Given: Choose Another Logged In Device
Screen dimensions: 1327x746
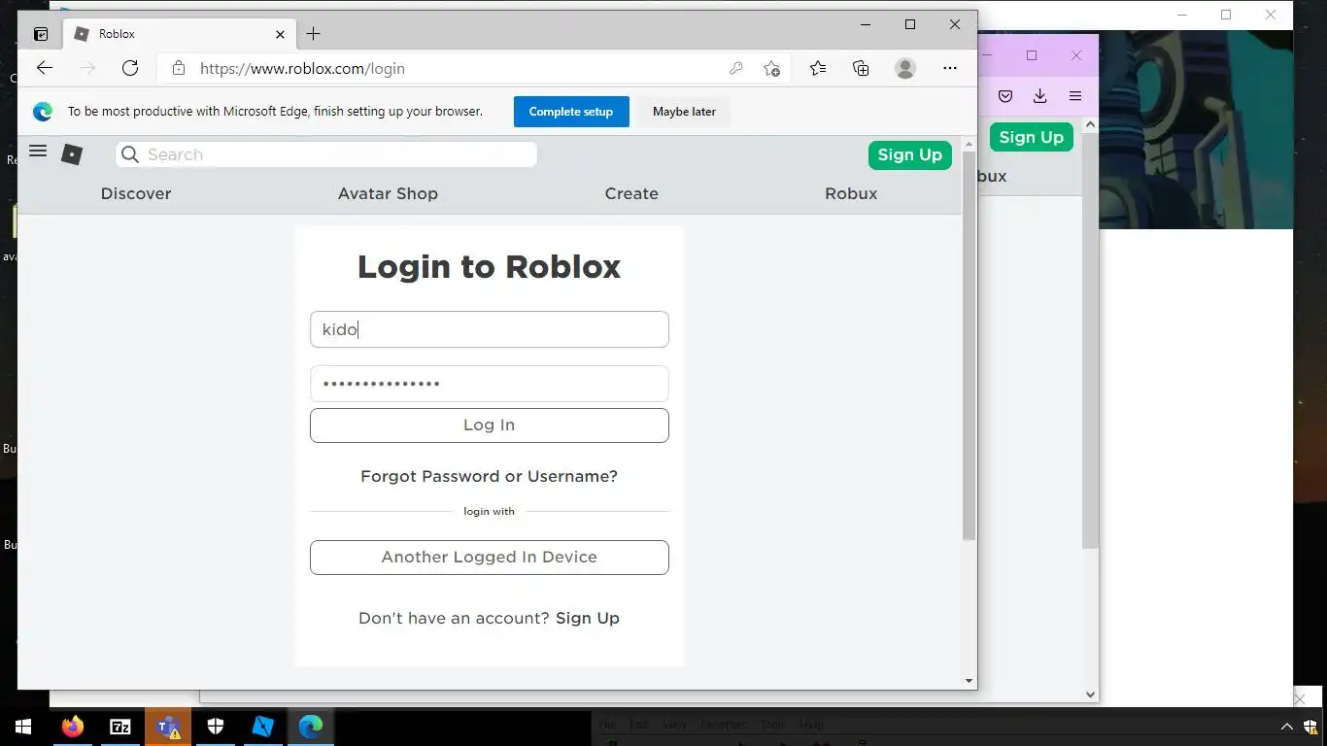Looking at the screenshot, I should click(490, 558).
